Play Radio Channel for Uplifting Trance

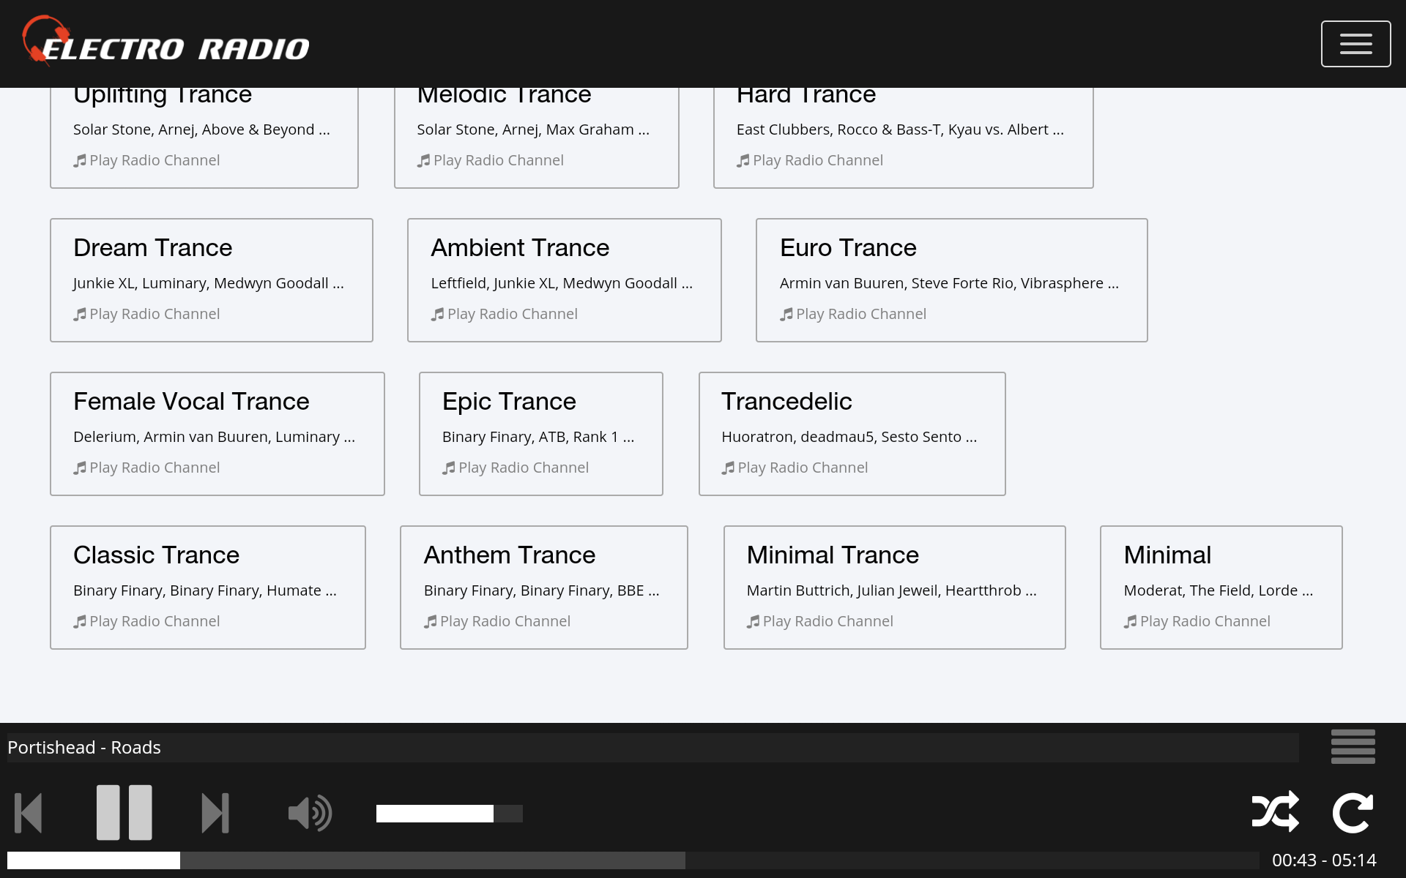coord(146,160)
